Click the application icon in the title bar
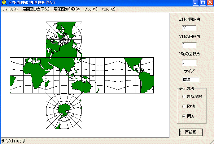Image resolution: width=214 pixels, height=144 pixels. [x=4, y=2]
